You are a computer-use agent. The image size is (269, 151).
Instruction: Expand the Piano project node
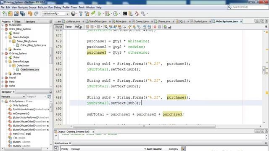[3, 82]
